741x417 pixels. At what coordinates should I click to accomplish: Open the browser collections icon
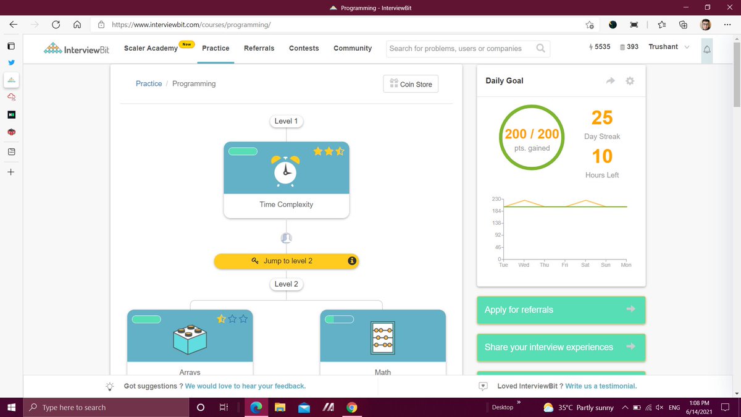(x=683, y=25)
